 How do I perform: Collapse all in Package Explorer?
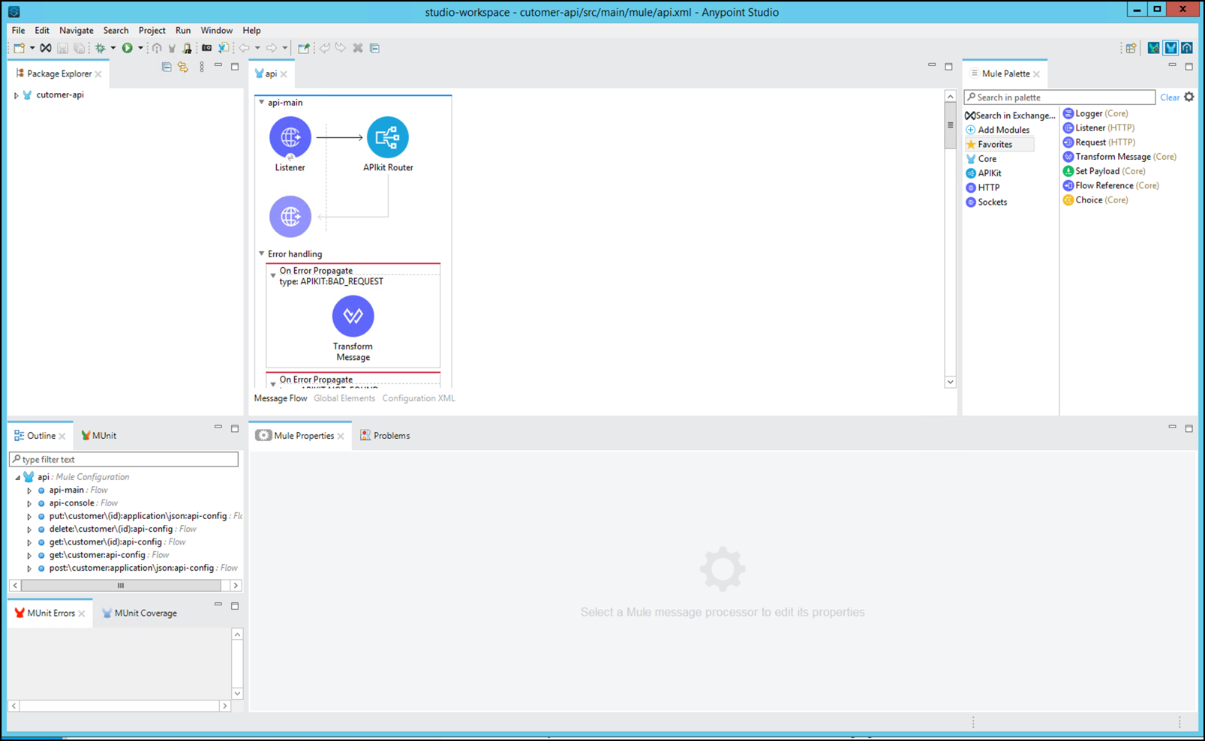coord(167,67)
